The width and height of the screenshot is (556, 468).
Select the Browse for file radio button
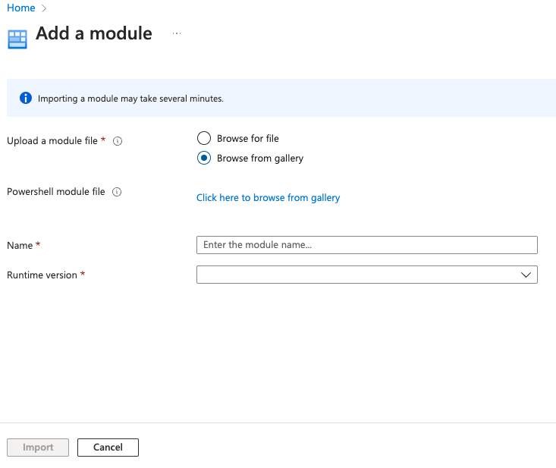pyautogui.click(x=203, y=138)
